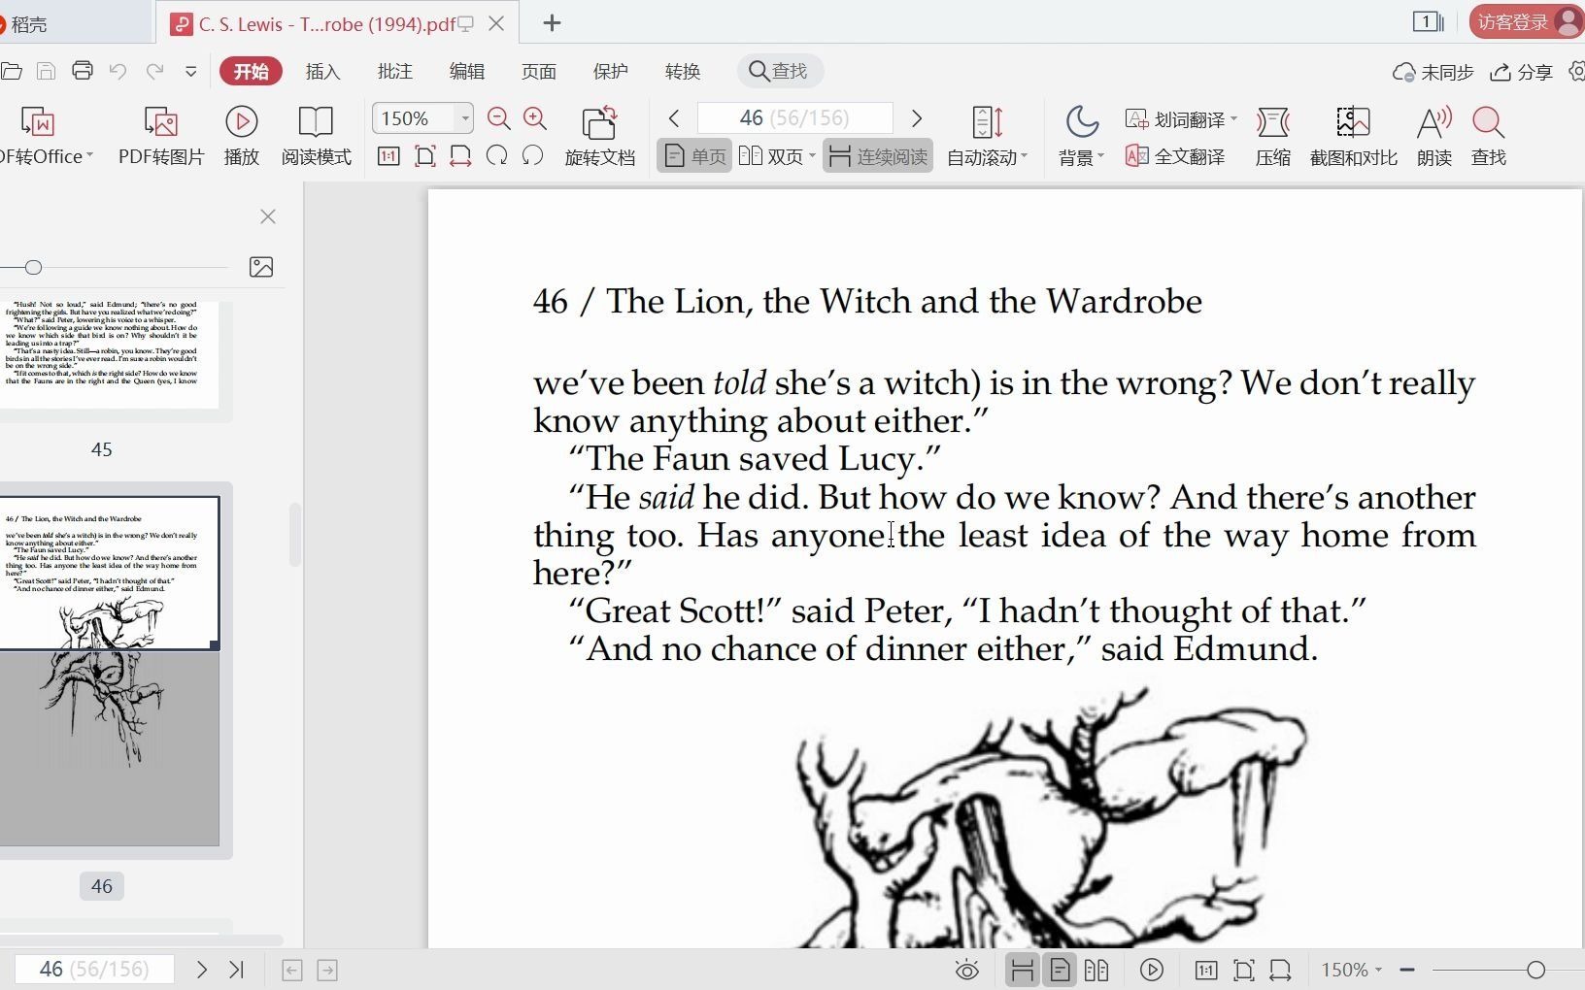The height and width of the screenshot is (990, 1585).
Task: Open 截图和对比 screenshot and compare
Action: point(1354,136)
